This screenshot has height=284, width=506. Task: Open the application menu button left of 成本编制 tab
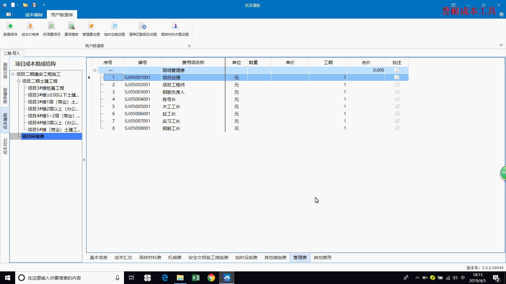tap(10, 15)
